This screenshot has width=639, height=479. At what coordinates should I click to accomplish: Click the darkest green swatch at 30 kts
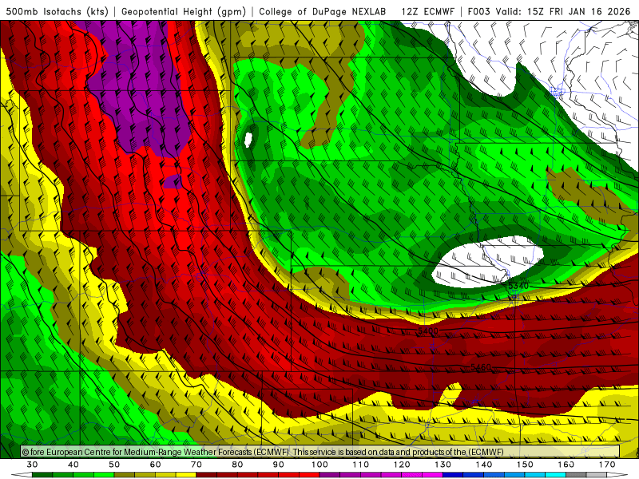click(42, 475)
